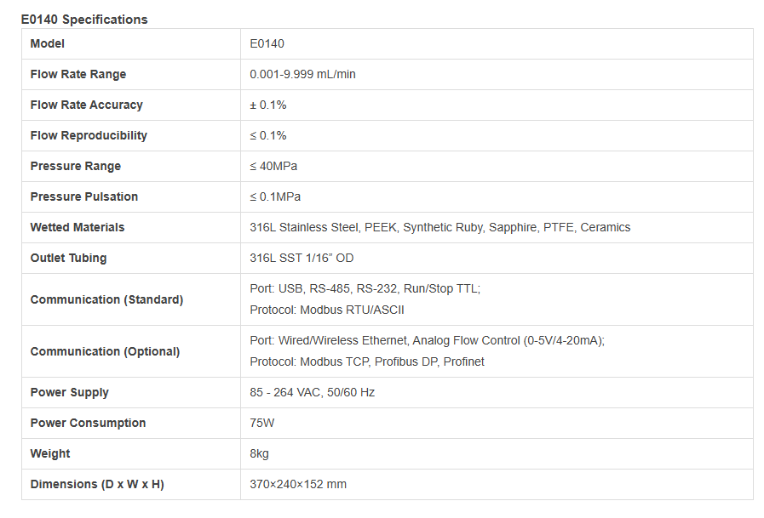Click the Wetted Materials label
The image size is (764, 518).
(x=78, y=228)
